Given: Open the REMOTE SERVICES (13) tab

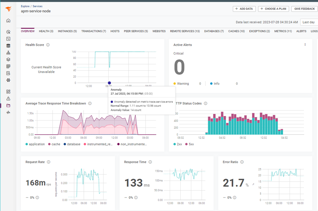Looking at the screenshot, I should pyautogui.click(x=185, y=31).
